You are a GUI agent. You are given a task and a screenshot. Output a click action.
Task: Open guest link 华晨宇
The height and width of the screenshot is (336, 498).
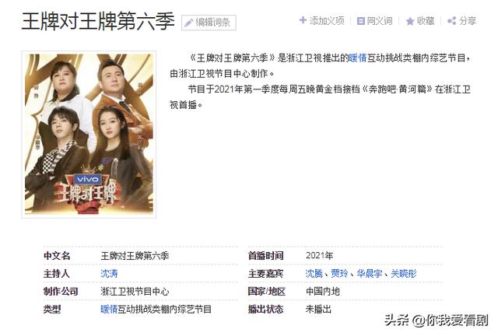[x=370, y=274]
